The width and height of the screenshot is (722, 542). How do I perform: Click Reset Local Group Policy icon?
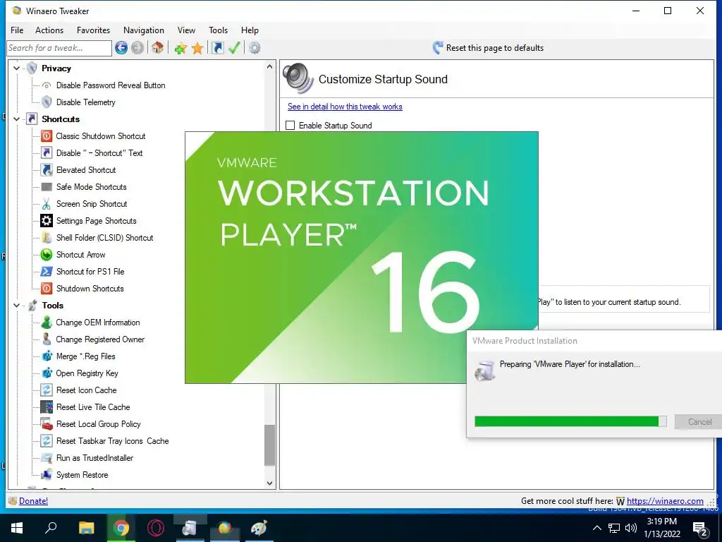[x=47, y=424]
